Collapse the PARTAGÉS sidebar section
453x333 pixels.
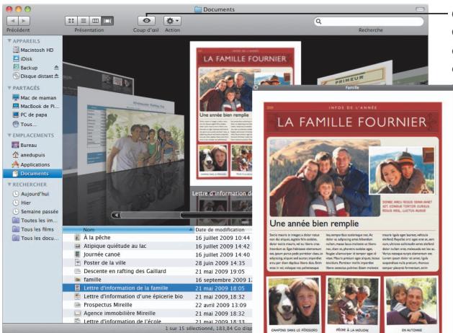tap(9, 88)
